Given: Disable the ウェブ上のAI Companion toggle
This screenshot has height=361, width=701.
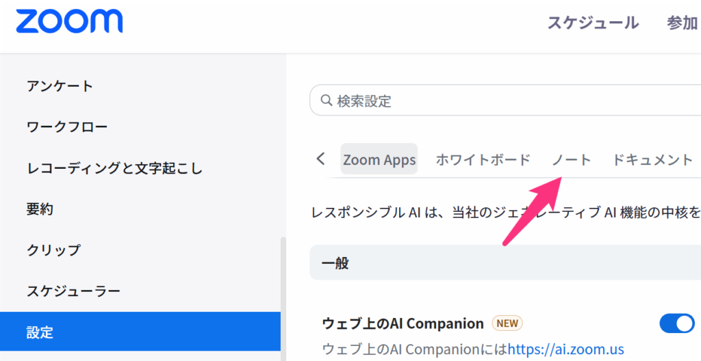Looking at the screenshot, I should (x=676, y=323).
